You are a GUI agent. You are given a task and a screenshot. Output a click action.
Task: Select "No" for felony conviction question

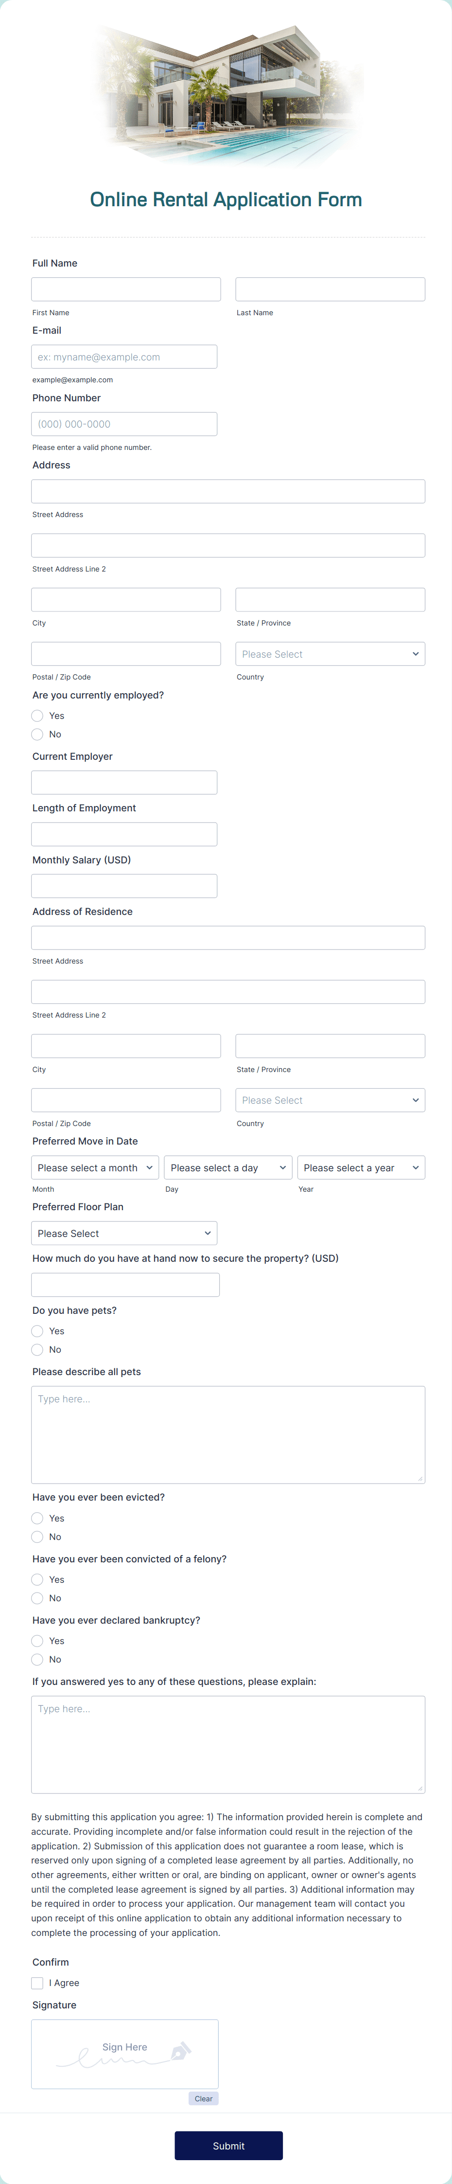[x=37, y=1597]
